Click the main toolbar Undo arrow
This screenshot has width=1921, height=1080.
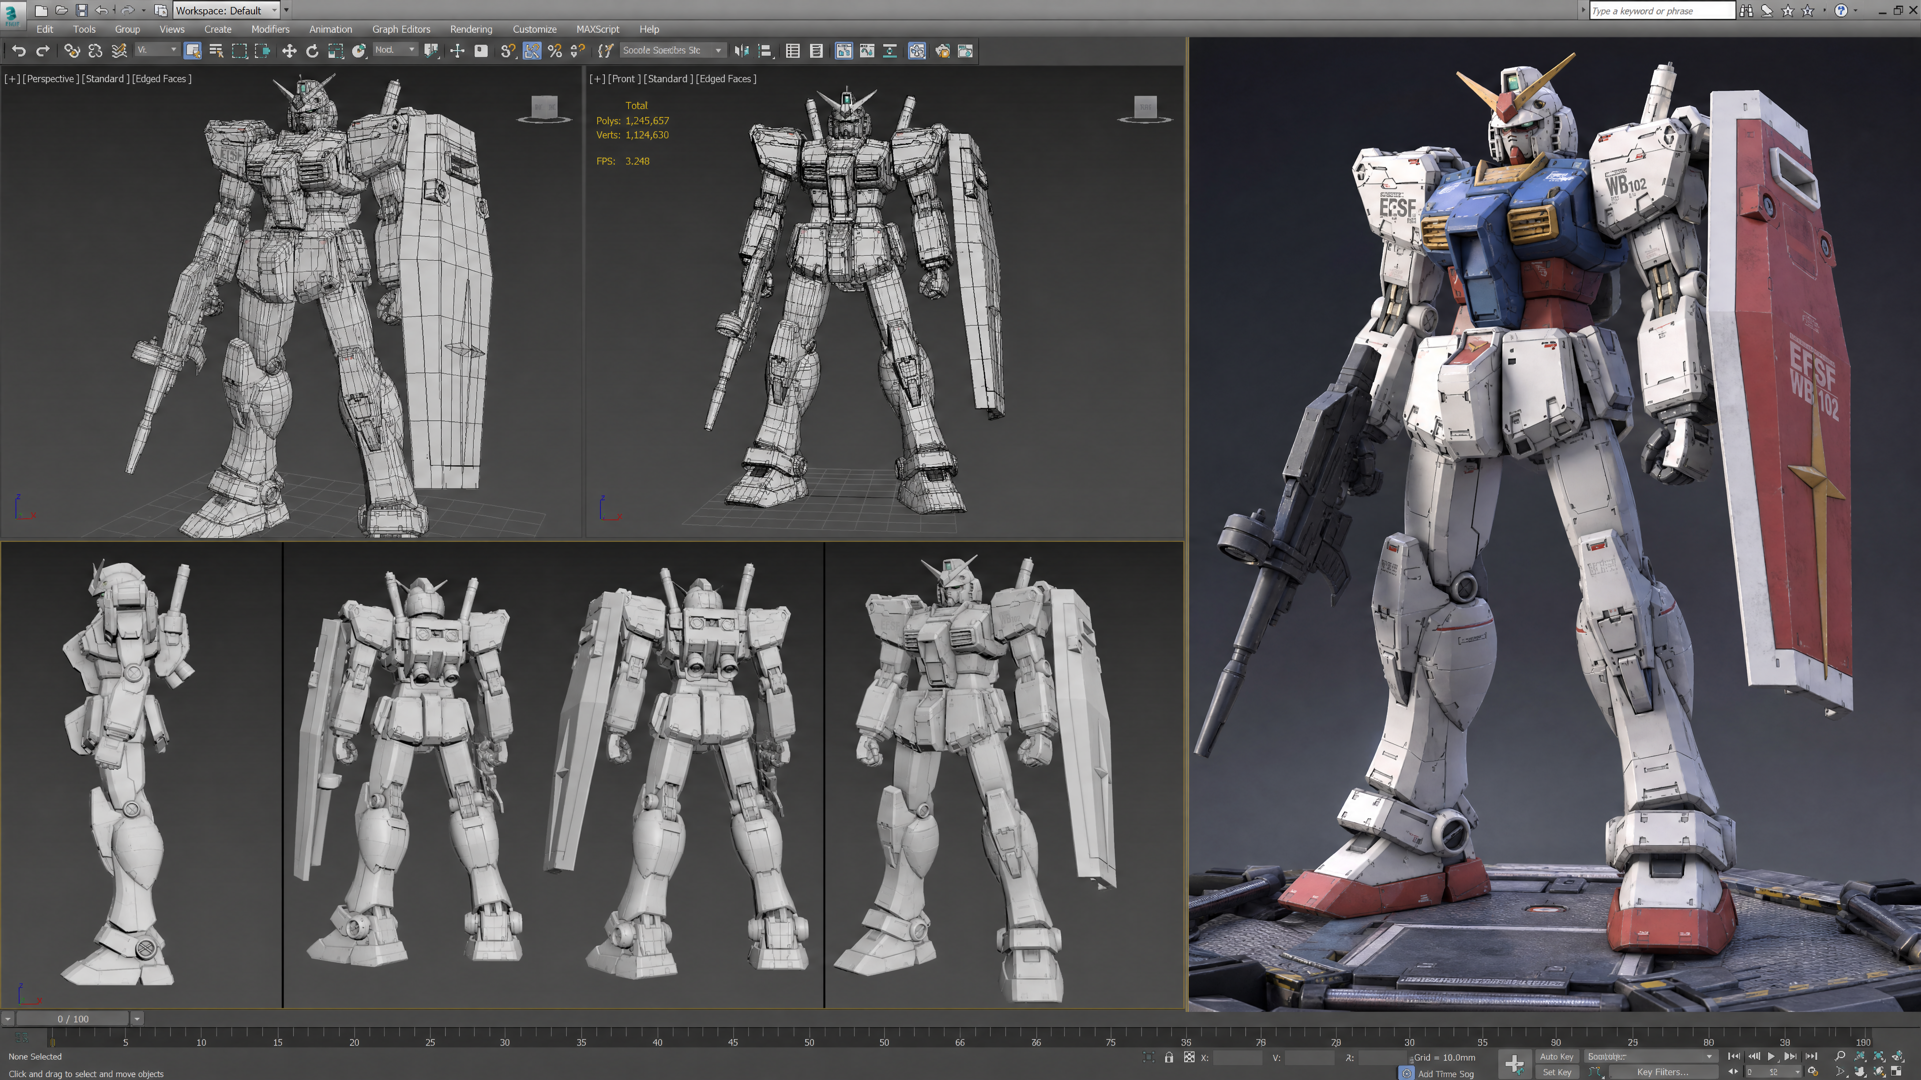coord(19,50)
